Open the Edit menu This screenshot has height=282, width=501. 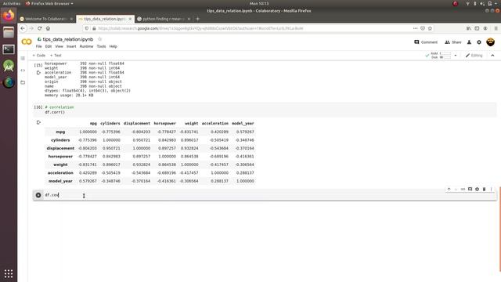click(x=49, y=46)
